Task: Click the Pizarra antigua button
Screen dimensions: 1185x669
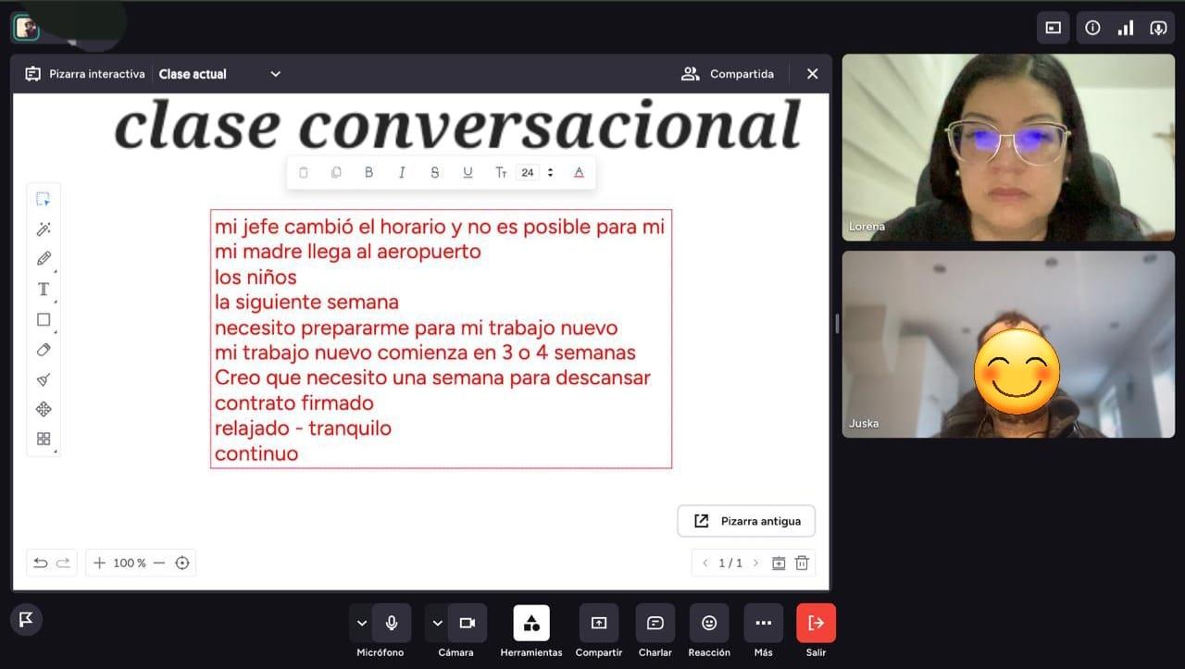Action: pos(746,521)
